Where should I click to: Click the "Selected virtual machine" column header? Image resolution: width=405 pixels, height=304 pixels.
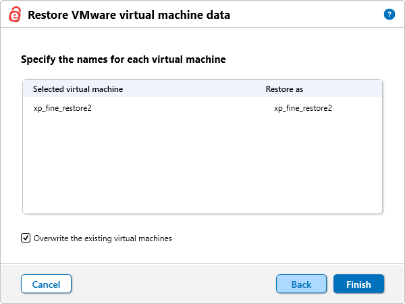click(78, 89)
